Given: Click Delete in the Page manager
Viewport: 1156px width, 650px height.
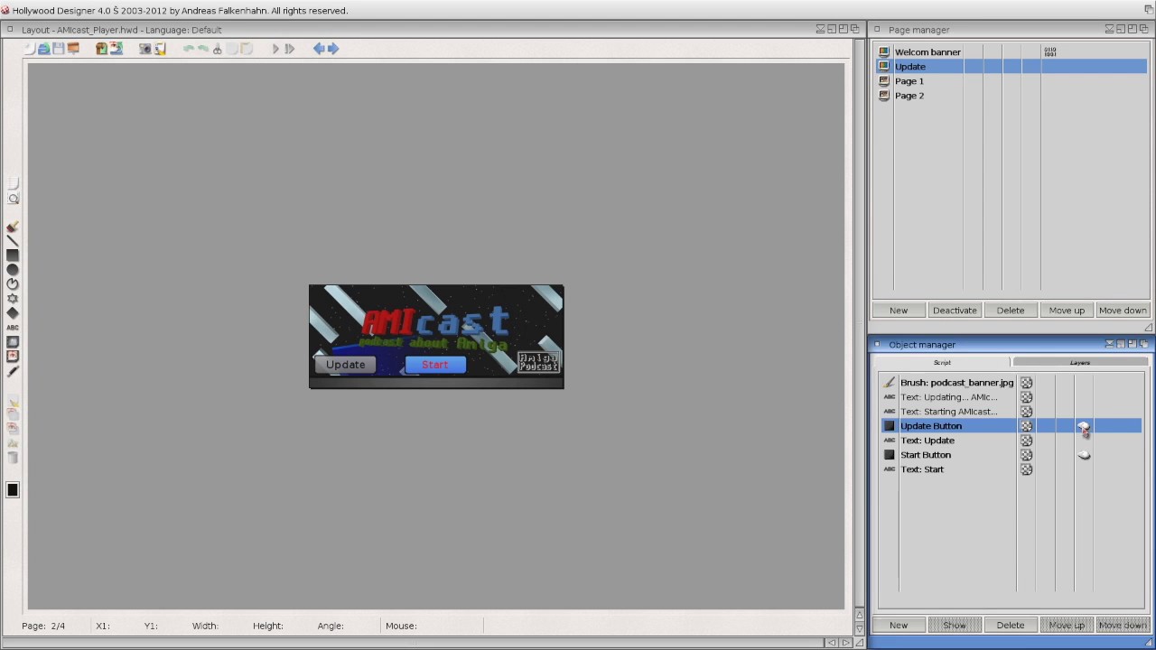Looking at the screenshot, I should 1011,311.
